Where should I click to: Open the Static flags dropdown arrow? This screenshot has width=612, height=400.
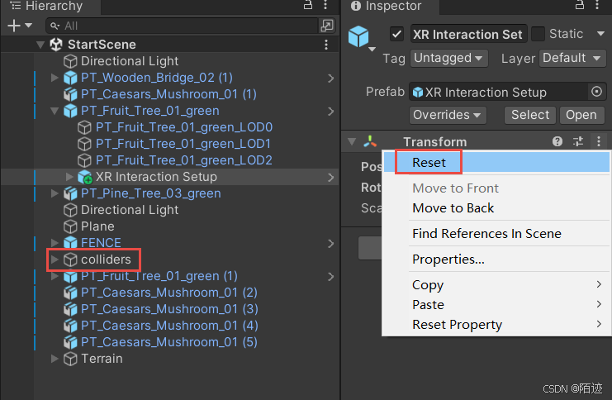[x=600, y=34]
